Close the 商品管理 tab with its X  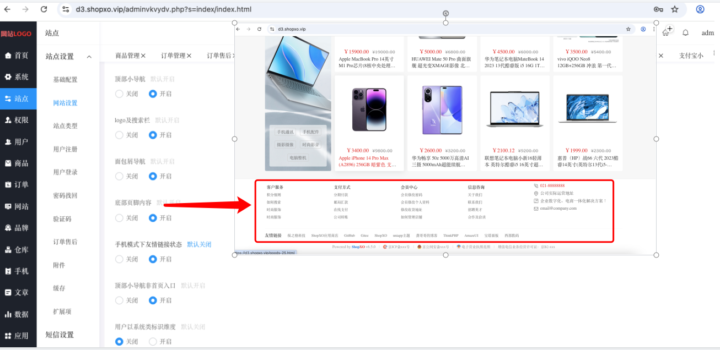(x=143, y=56)
